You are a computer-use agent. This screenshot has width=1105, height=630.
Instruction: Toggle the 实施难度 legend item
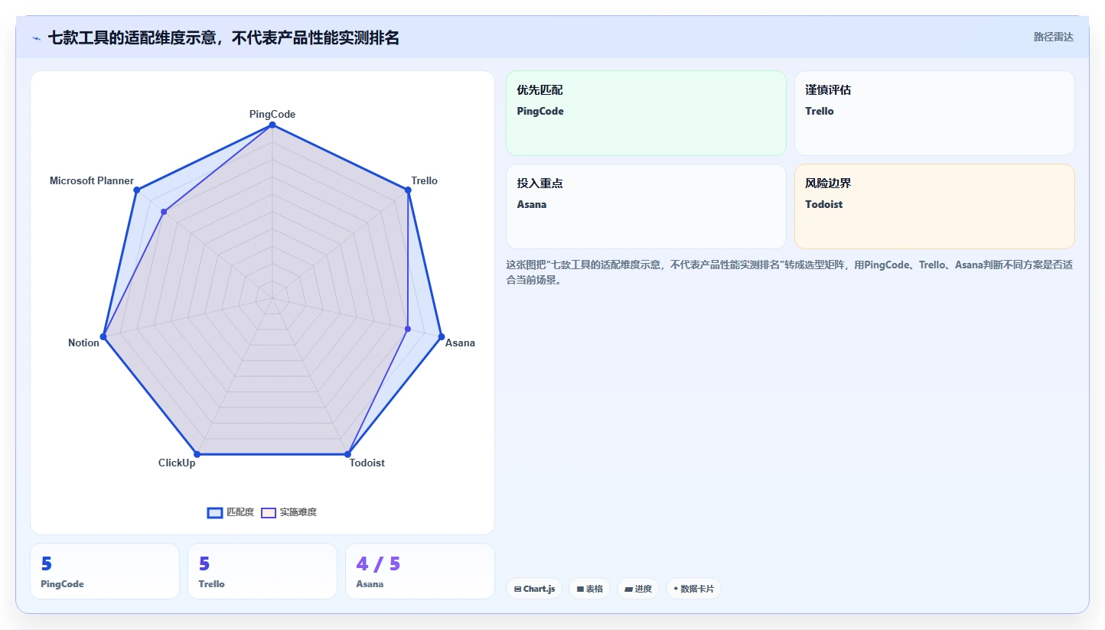point(289,512)
